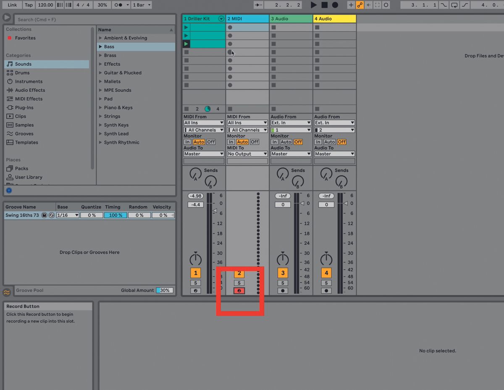504x390 pixels.
Task: Click the 30% global groove amount in toolbar
Action: [102, 5]
